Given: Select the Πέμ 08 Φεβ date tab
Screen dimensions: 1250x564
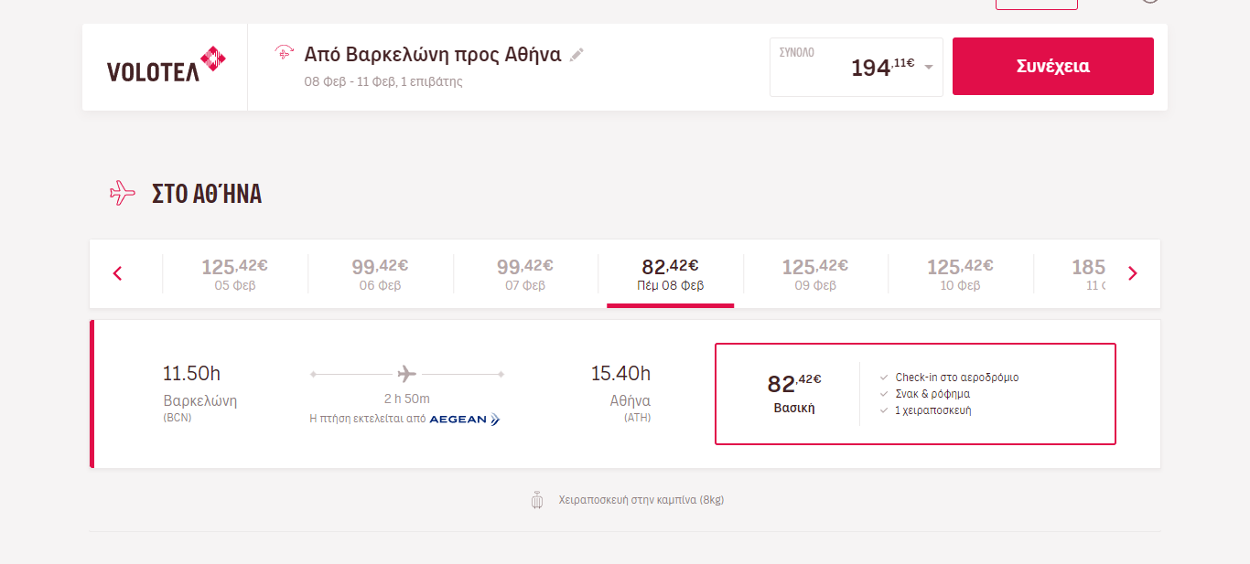Looking at the screenshot, I should [x=670, y=273].
